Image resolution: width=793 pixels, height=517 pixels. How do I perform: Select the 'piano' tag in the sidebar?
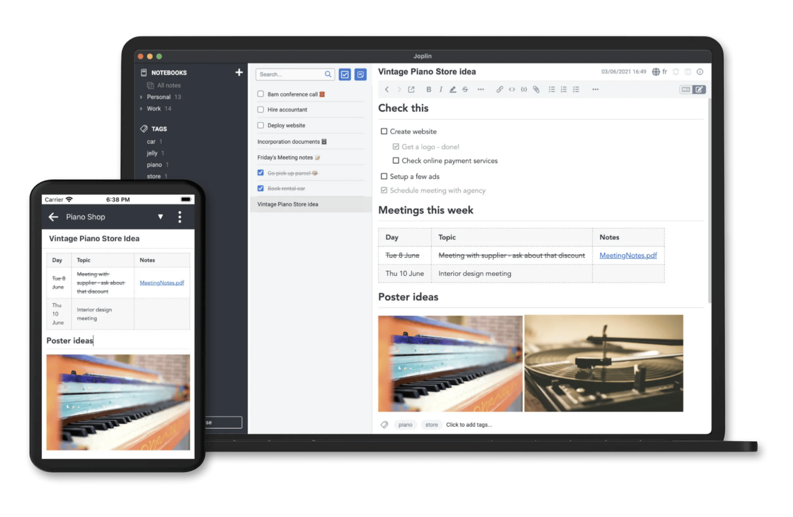[154, 165]
